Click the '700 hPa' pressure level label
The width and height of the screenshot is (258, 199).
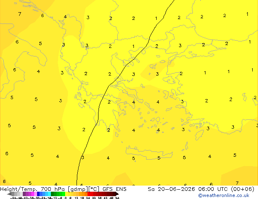tap(52, 189)
